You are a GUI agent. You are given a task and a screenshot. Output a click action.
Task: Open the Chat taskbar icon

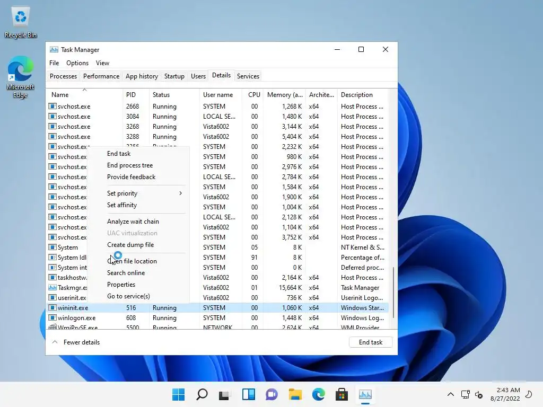tap(271, 394)
